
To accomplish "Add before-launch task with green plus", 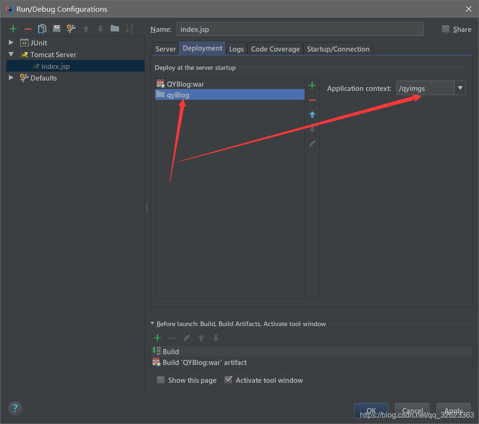I will click(157, 338).
